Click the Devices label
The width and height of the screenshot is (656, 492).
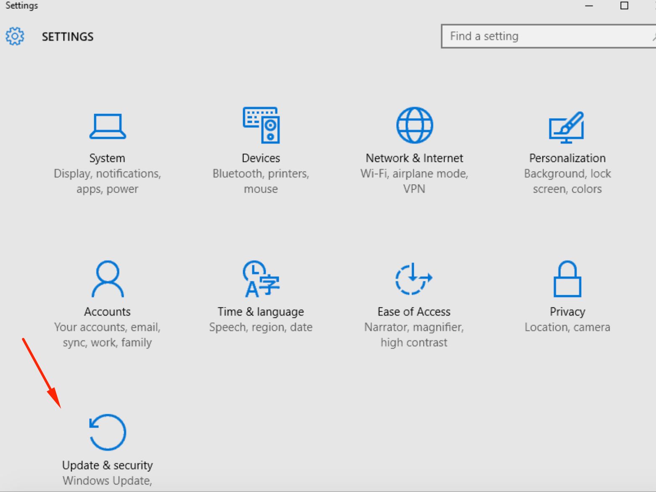pos(261,158)
